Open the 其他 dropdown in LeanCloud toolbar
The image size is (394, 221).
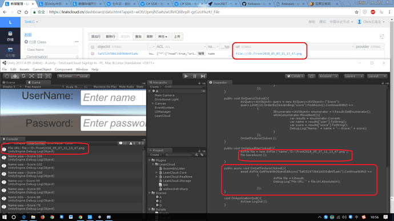[x=163, y=36]
